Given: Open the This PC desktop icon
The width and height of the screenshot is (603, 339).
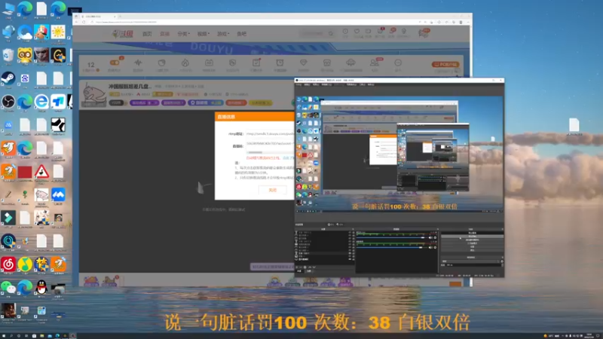Looking at the screenshot, I should click(x=8, y=9).
